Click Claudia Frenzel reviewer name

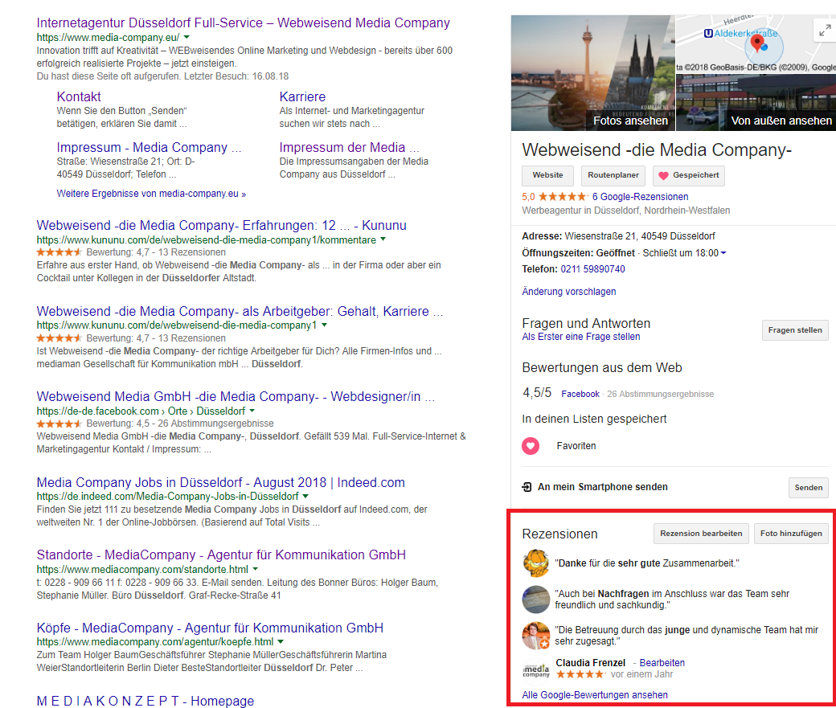click(590, 663)
